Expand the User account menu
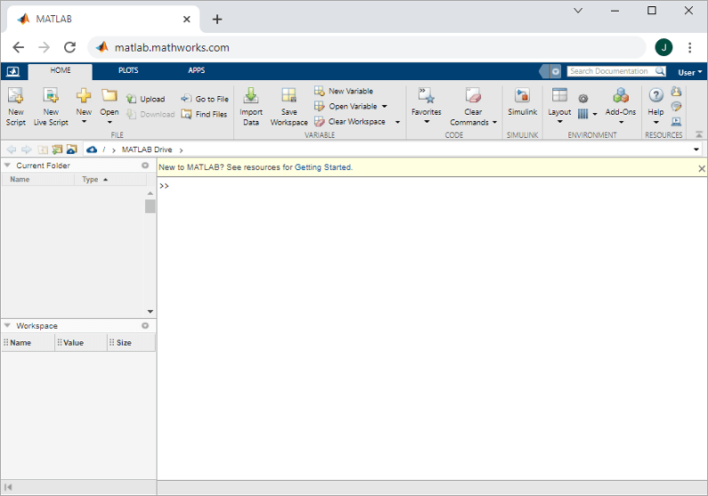Screen dimensions: 708x496 tap(689, 72)
